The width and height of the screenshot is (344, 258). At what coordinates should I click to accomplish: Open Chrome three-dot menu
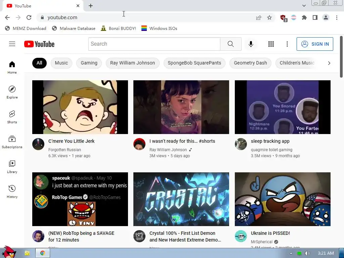pos(337,17)
